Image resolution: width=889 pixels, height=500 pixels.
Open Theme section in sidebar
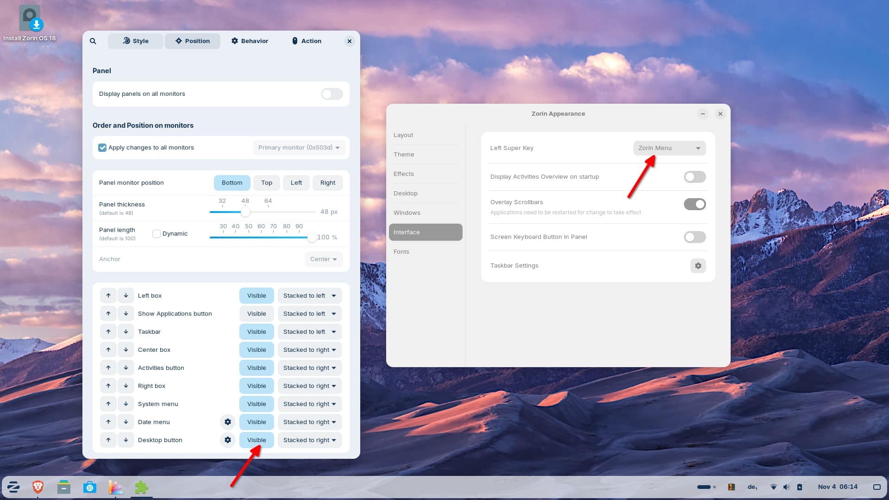404,155
